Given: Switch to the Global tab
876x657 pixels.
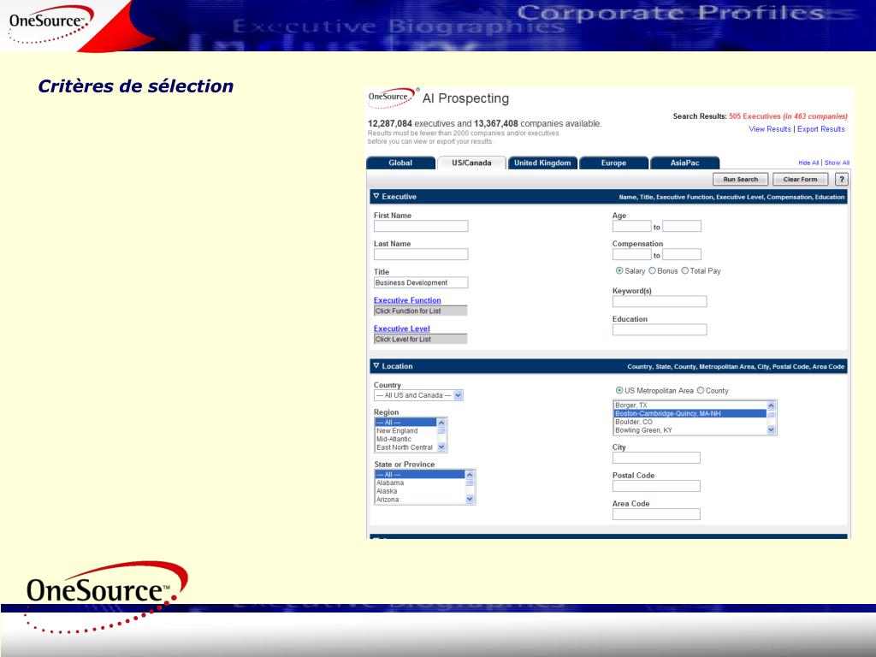Looking at the screenshot, I should pyautogui.click(x=400, y=163).
